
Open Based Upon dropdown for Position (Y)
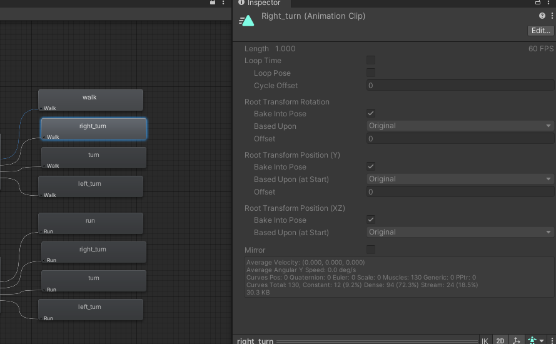coord(460,179)
